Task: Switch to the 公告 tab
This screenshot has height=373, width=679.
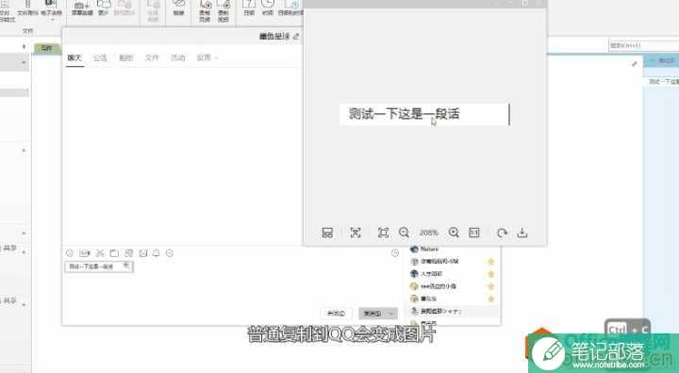Action: coord(100,57)
